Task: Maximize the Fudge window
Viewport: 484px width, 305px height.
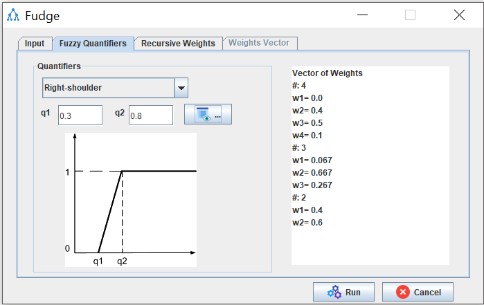Action: click(x=410, y=15)
